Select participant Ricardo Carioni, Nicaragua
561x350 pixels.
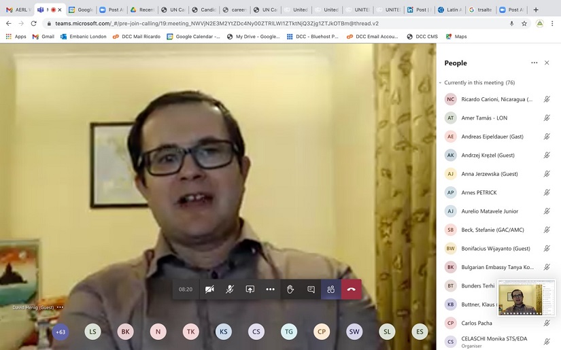(497, 99)
